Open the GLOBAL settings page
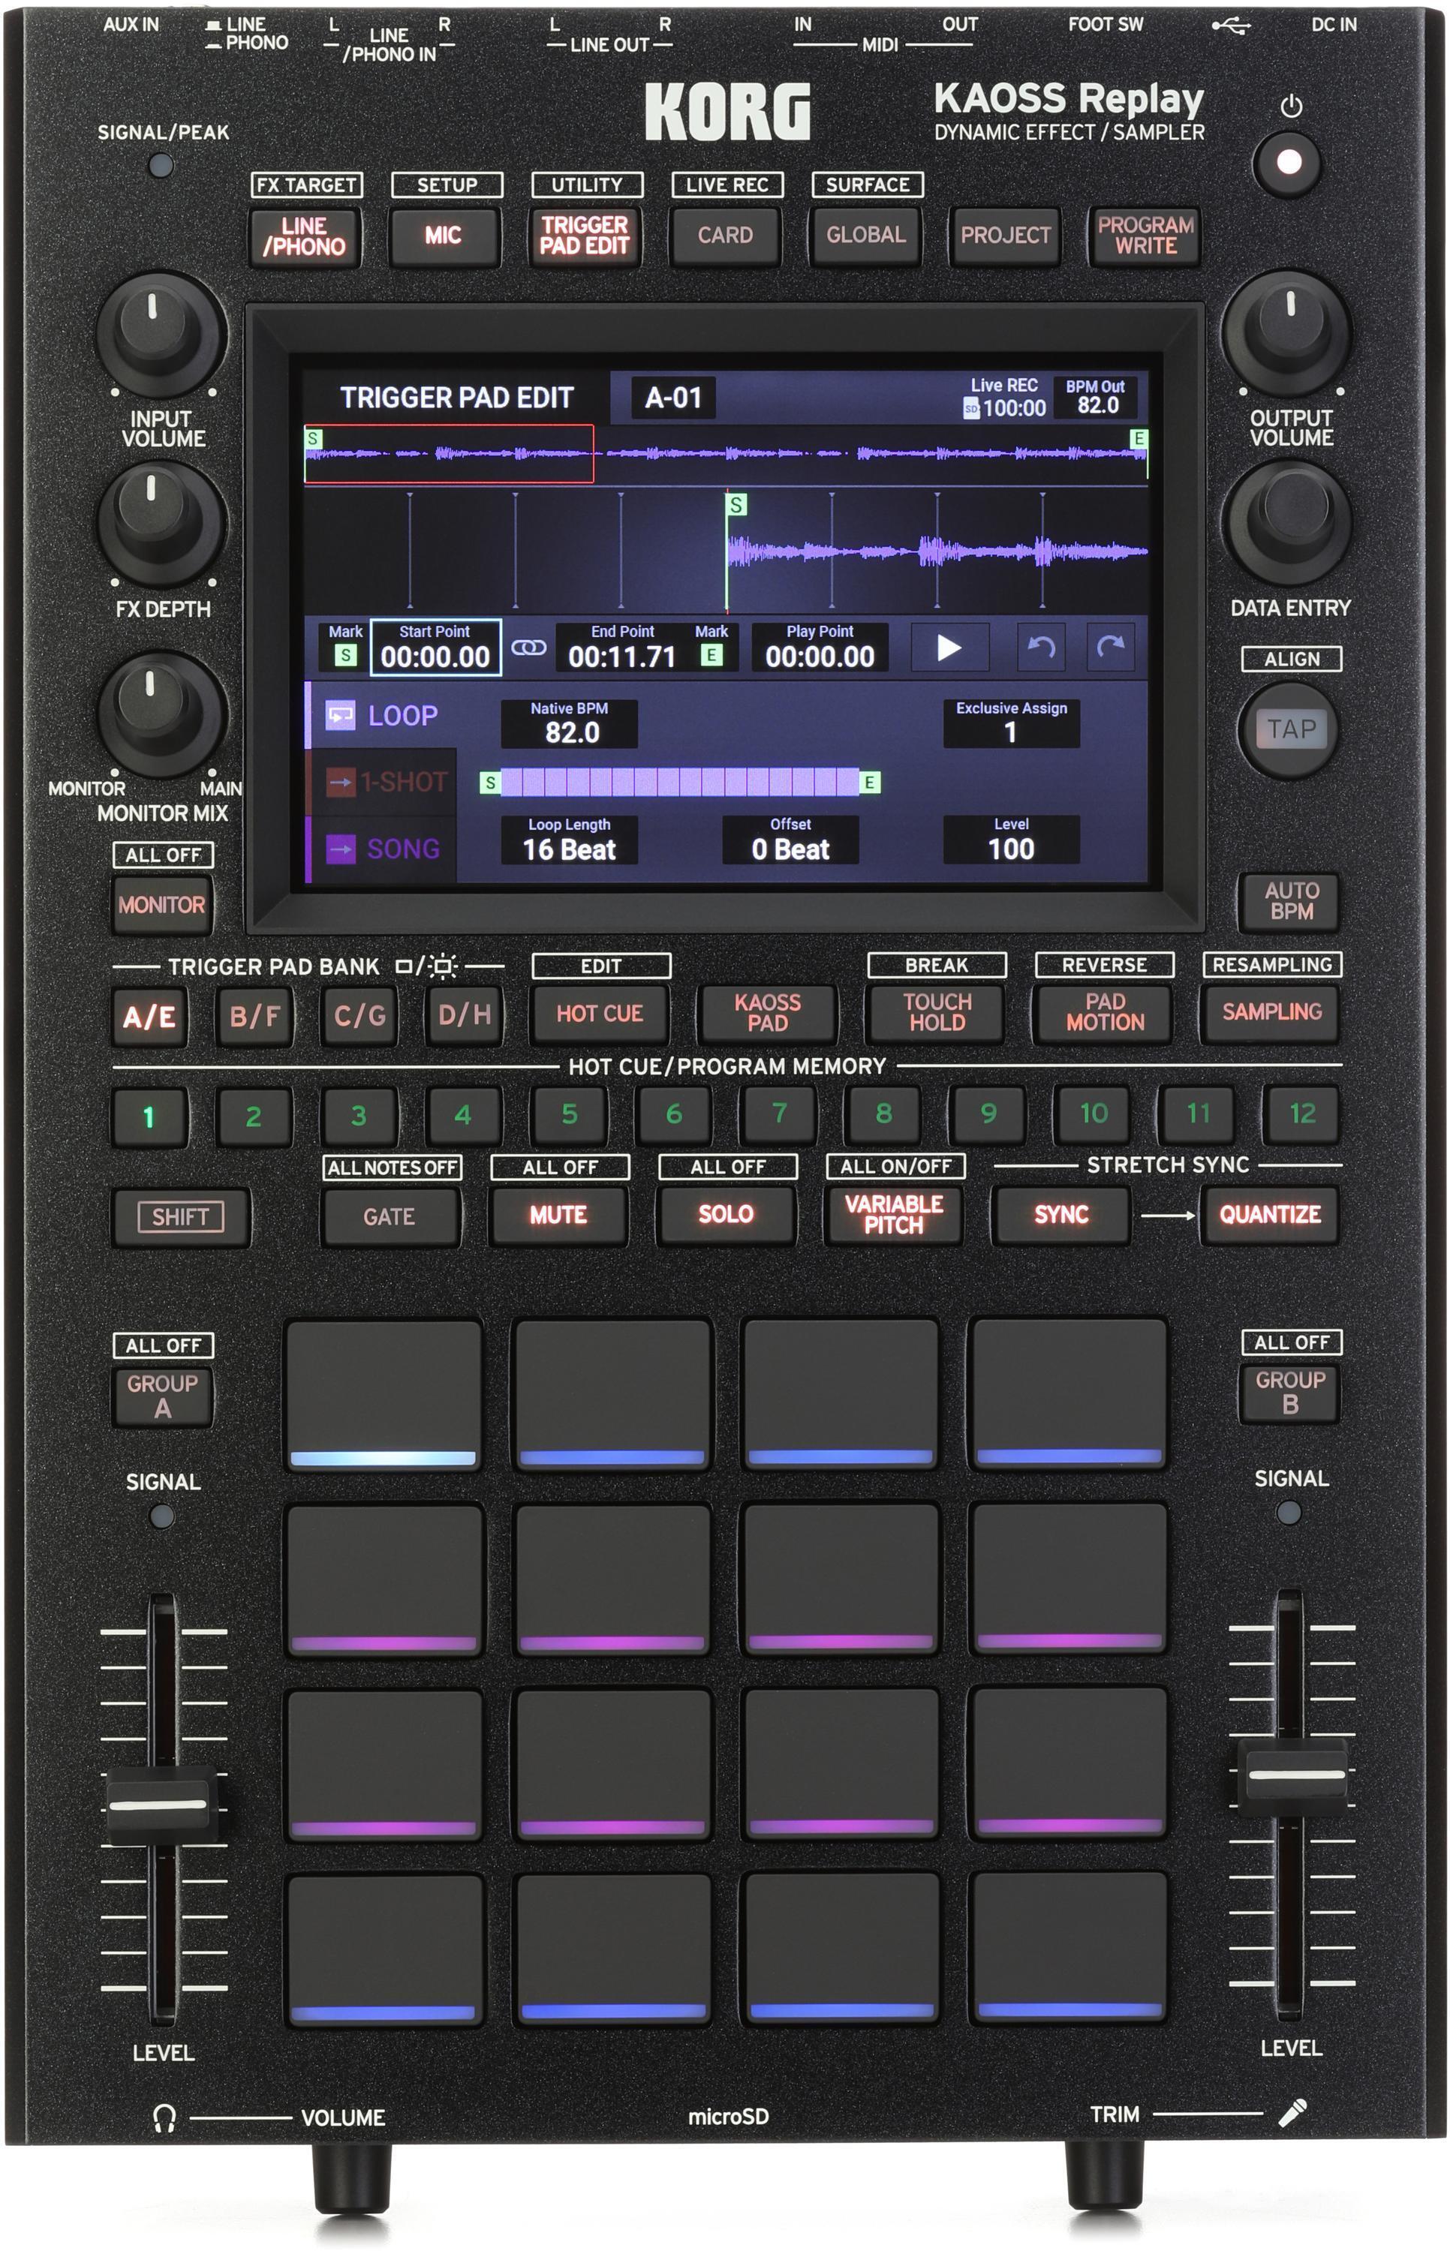This screenshot has height=2251, width=1450. [866, 236]
